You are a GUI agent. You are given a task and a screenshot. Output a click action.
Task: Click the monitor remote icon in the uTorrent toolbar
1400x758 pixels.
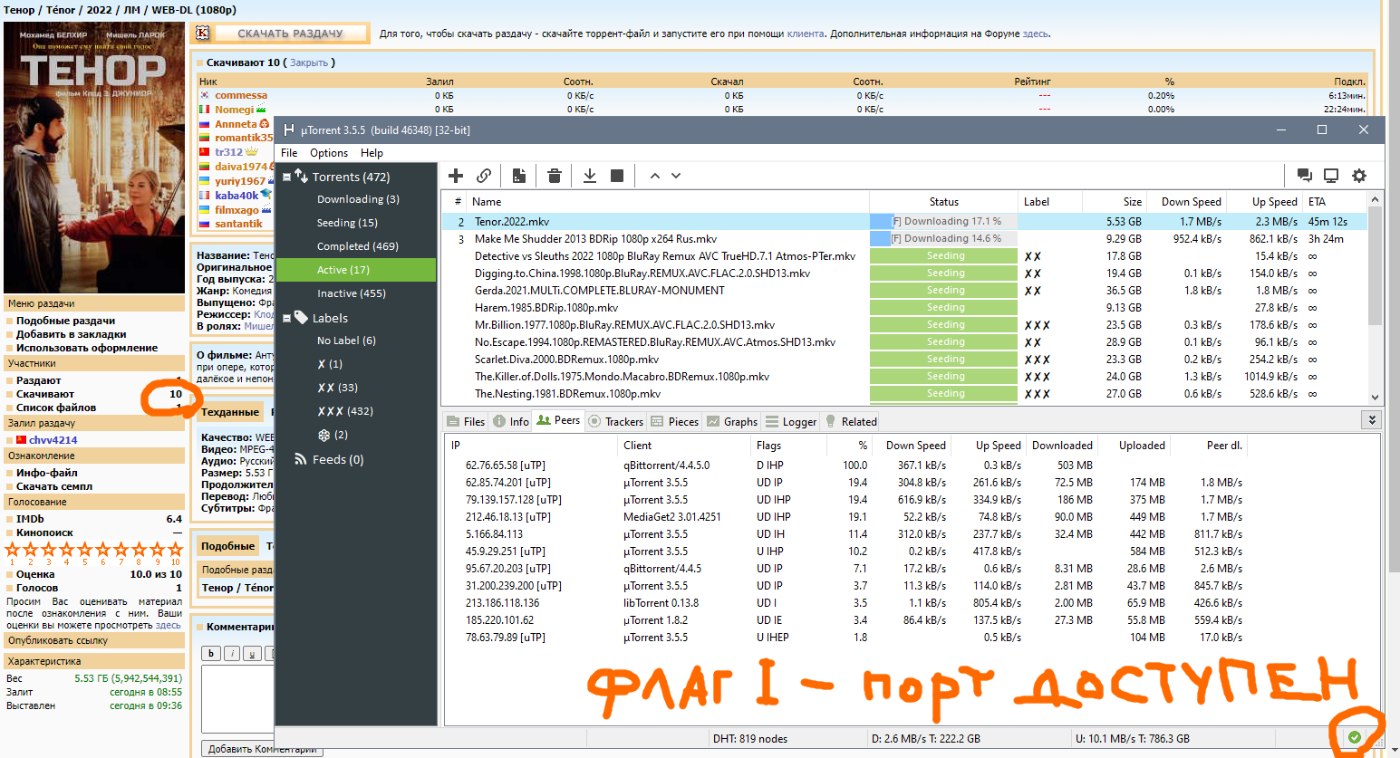tap(1331, 176)
